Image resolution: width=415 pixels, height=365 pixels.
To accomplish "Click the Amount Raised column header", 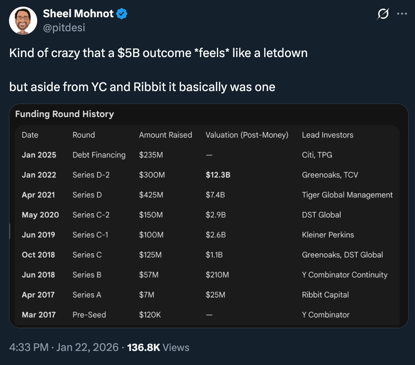I will click(166, 135).
